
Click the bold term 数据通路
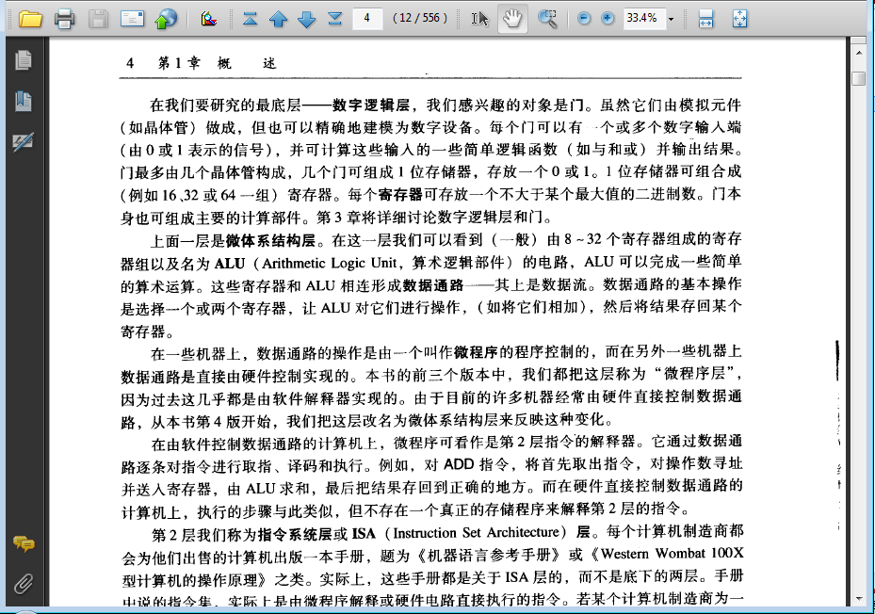433,285
